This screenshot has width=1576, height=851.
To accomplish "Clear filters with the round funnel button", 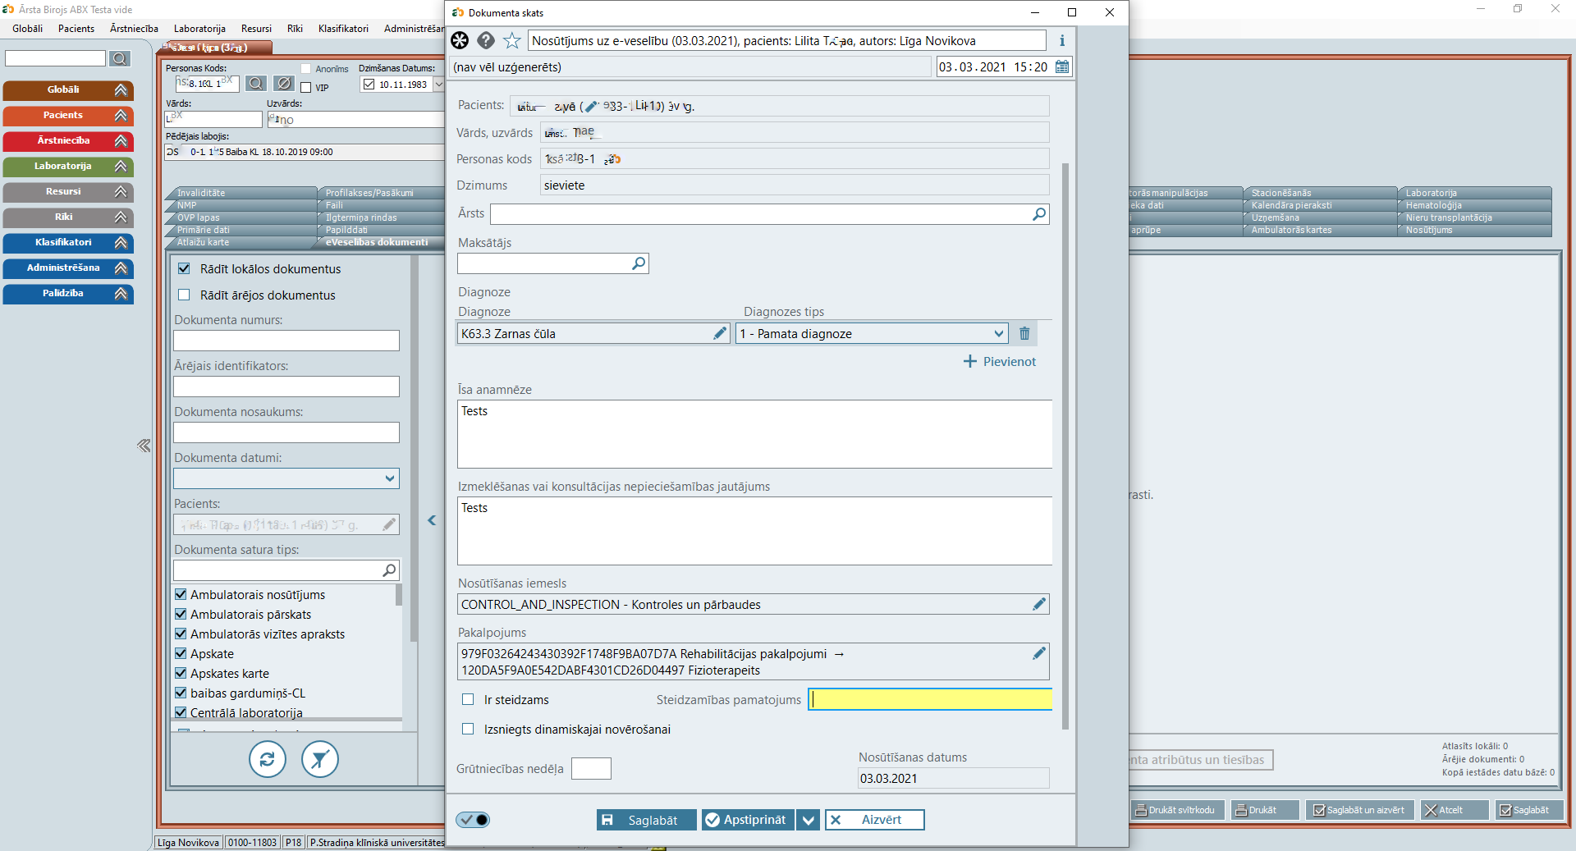I will pyautogui.click(x=319, y=759).
